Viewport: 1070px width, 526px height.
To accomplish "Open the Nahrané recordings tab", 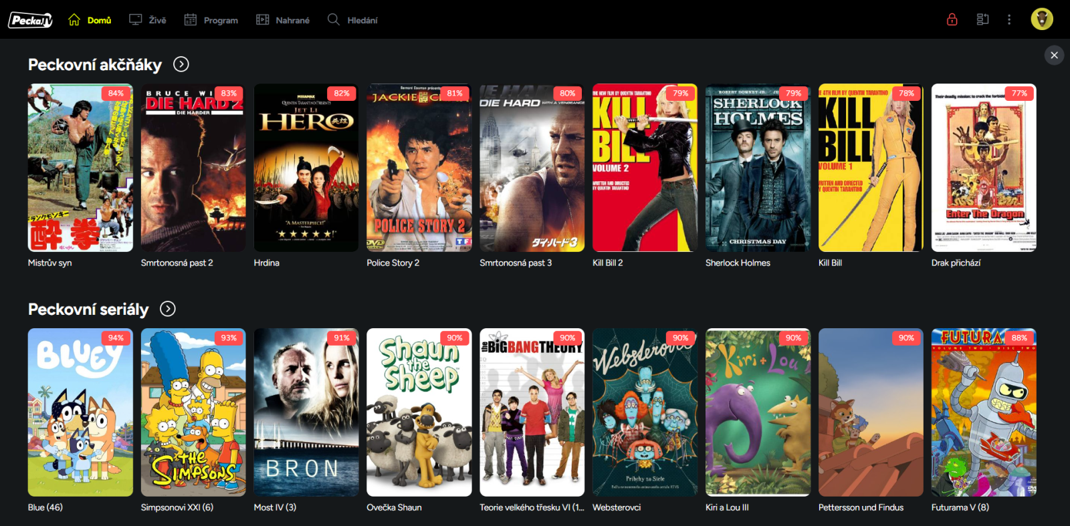I will pos(283,20).
